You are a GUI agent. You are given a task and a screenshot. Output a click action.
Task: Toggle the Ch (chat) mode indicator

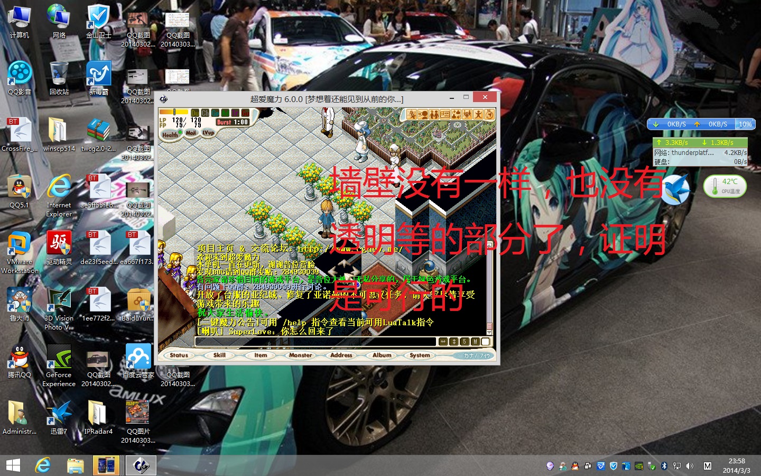205,113
